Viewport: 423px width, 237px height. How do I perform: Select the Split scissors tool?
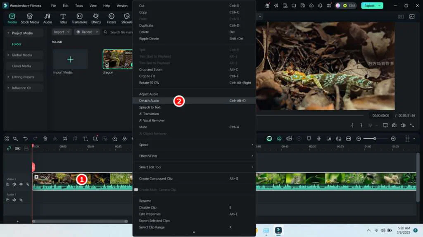(x=55, y=139)
